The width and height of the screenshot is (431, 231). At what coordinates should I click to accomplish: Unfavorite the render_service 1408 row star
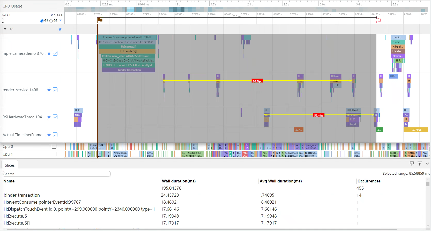(x=49, y=90)
